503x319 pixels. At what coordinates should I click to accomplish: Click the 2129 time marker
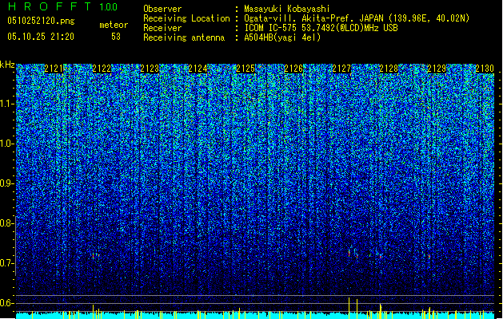tap(437, 69)
